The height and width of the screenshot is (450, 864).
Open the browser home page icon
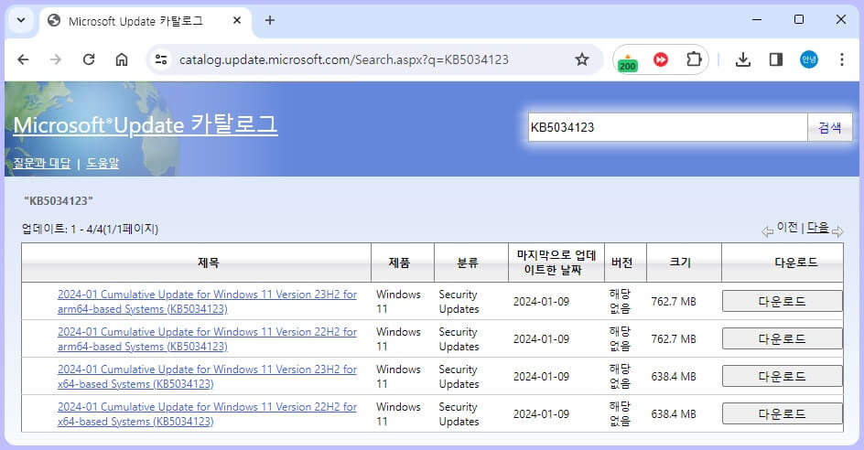point(122,59)
